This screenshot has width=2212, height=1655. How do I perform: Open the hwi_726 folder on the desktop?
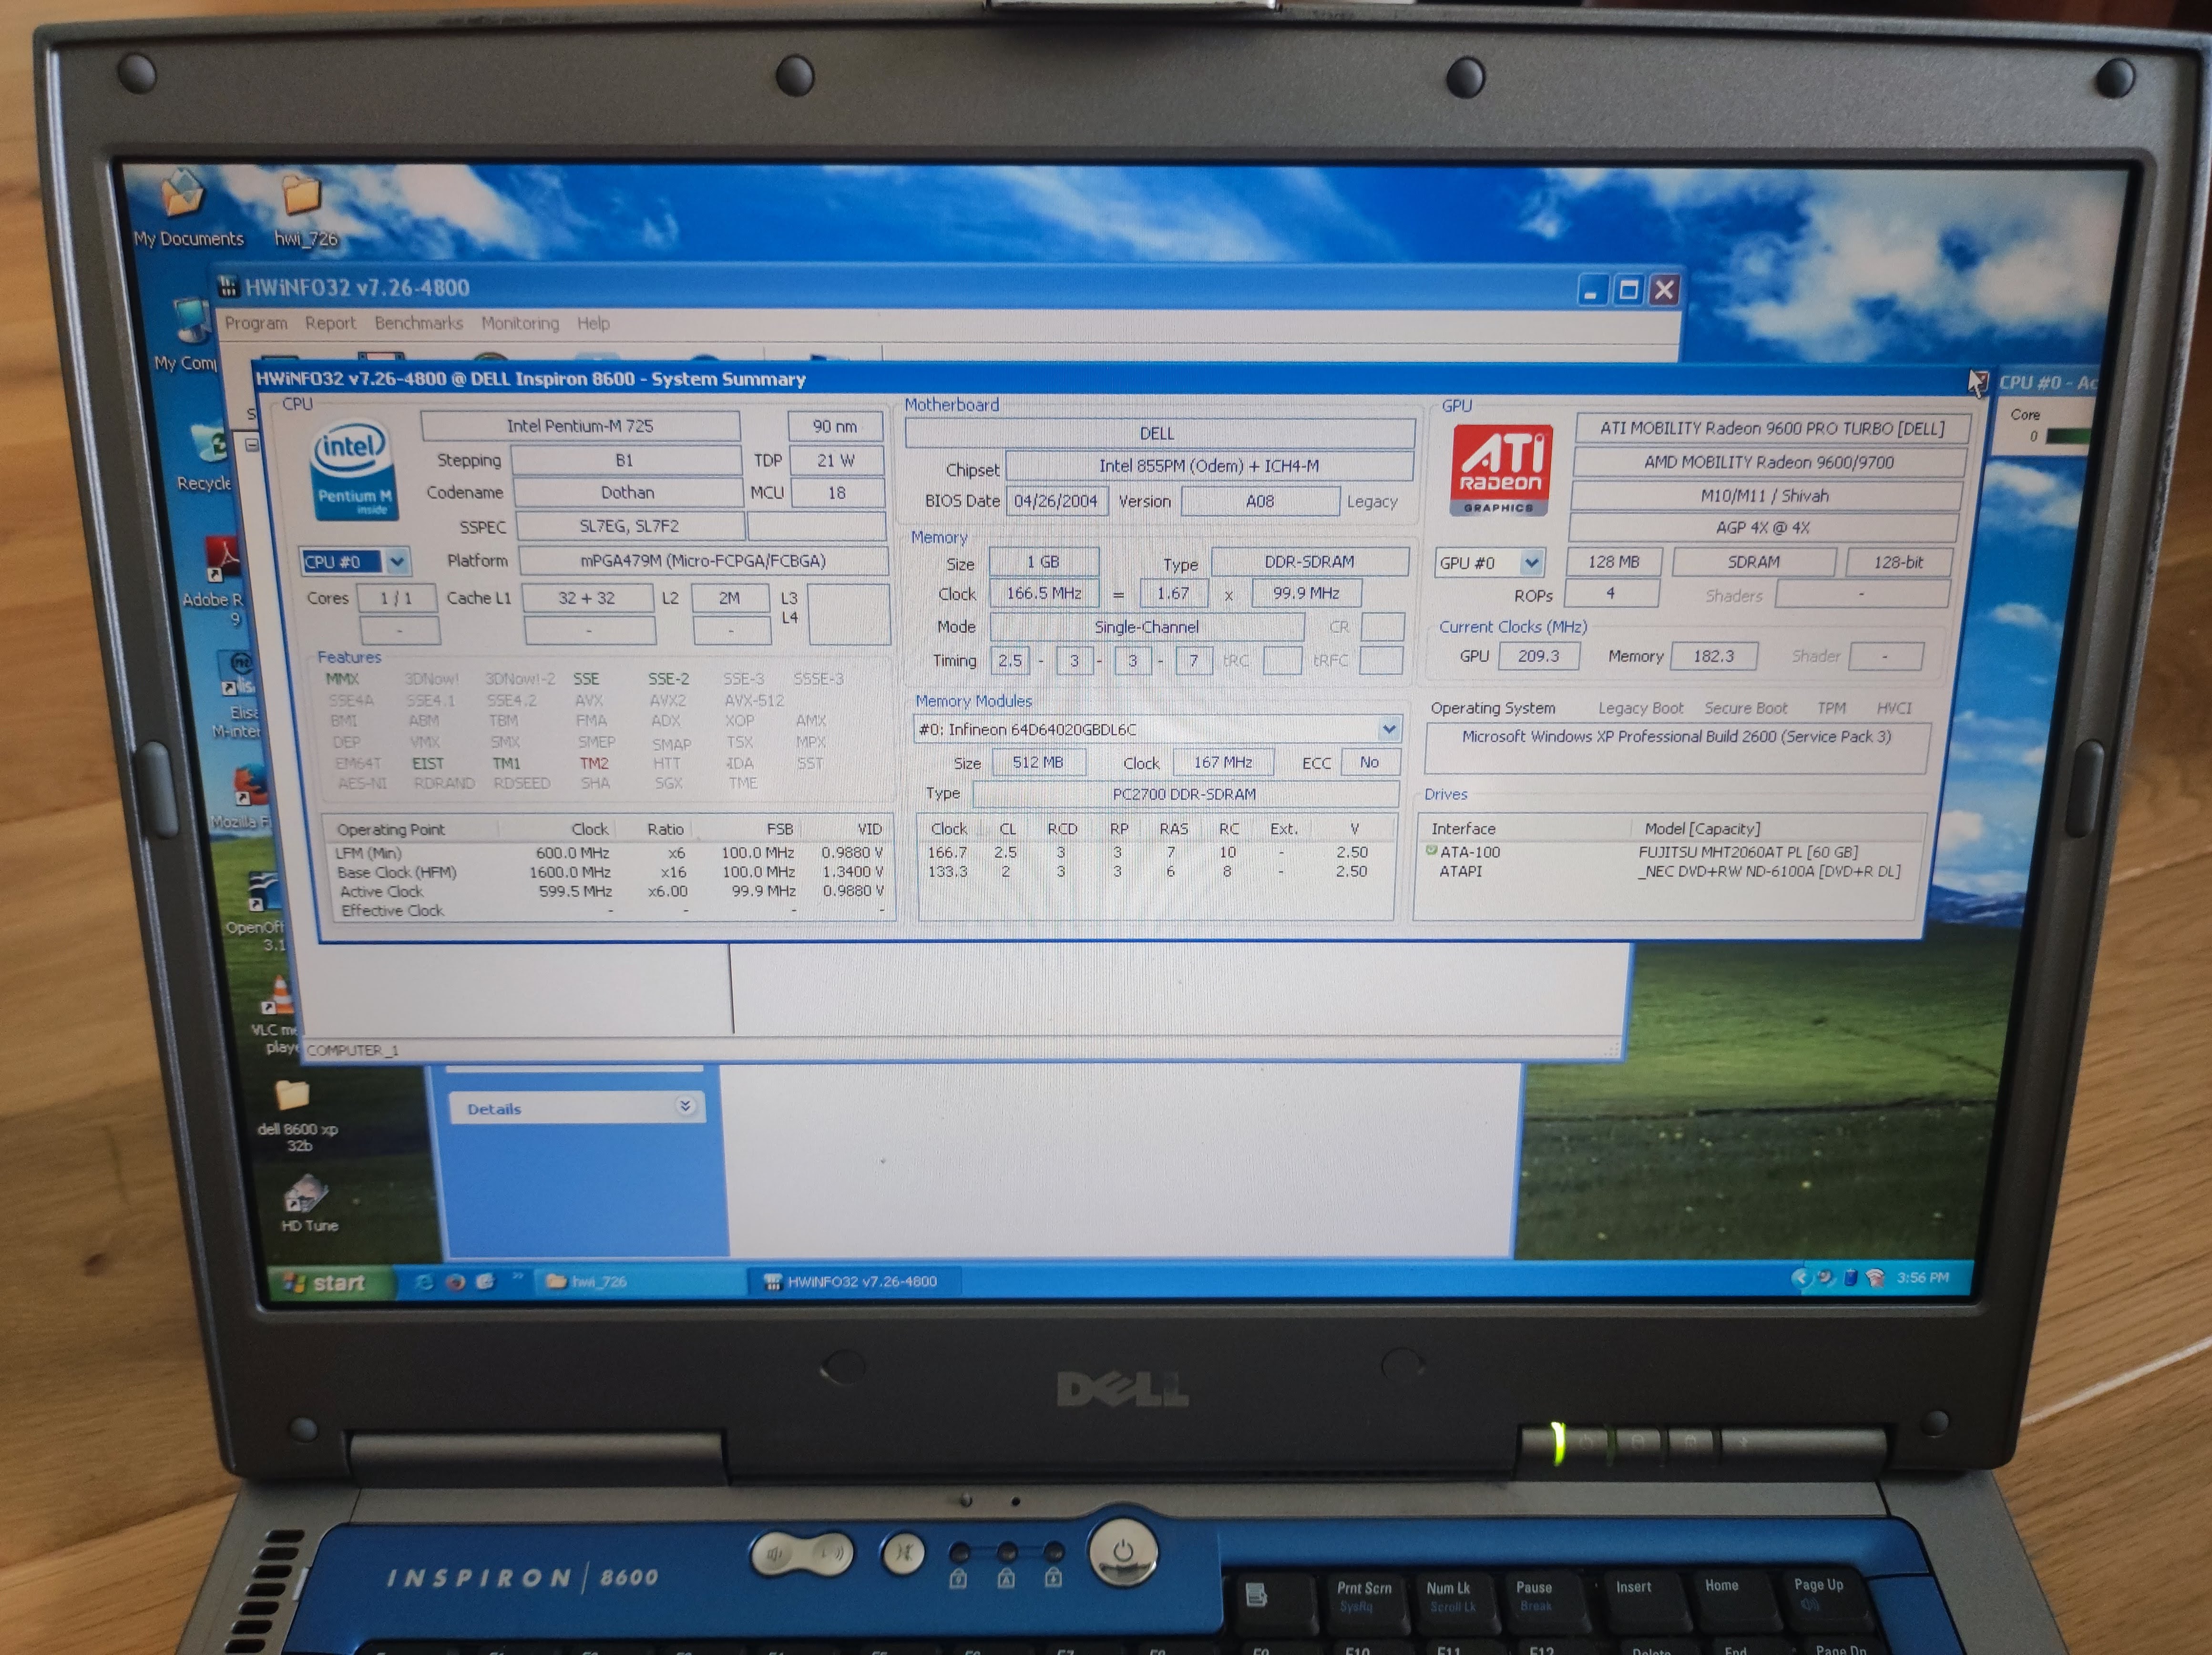click(x=304, y=210)
